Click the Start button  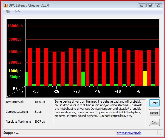click(154, 103)
